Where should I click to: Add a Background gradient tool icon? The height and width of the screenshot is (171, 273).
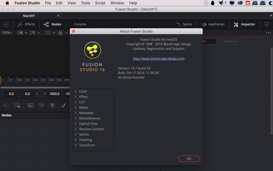[x=31, y=105]
